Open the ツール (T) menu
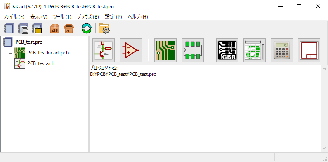 pyautogui.click(x=62, y=17)
